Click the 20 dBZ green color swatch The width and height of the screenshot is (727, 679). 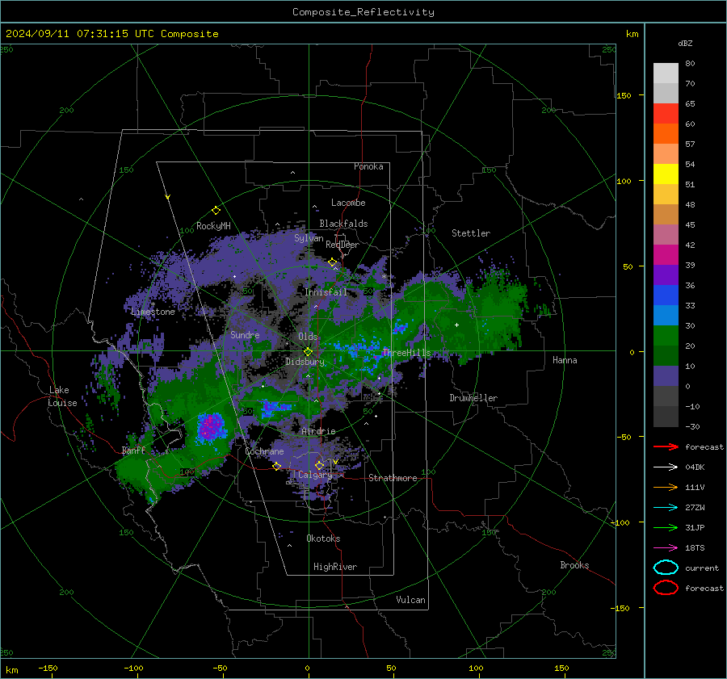coord(666,336)
